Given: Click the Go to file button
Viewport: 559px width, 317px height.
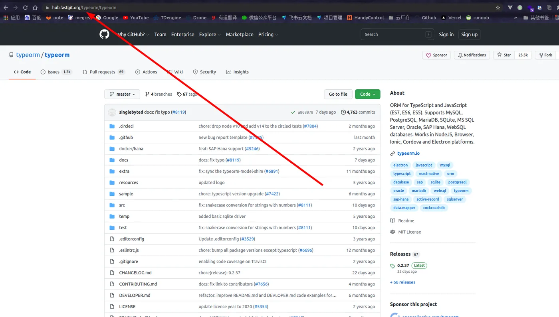Looking at the screenshot, I should pyautogui.click(x=338, y=94).
